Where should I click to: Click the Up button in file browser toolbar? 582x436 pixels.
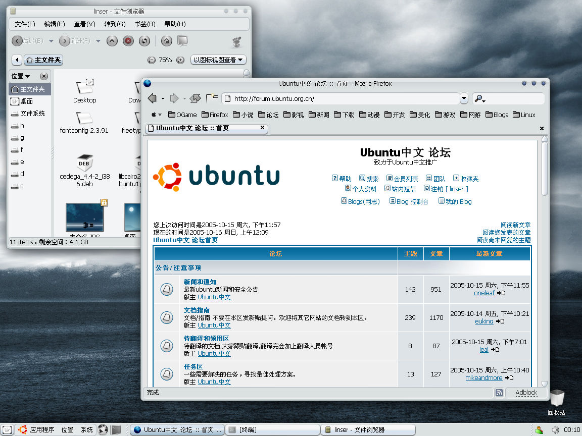coord(112,41)
